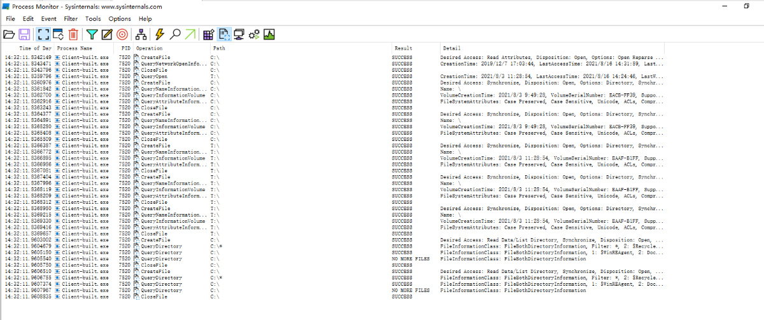
Task: Select timestamp 14:32:11.8362700
Action: point(28,95)
